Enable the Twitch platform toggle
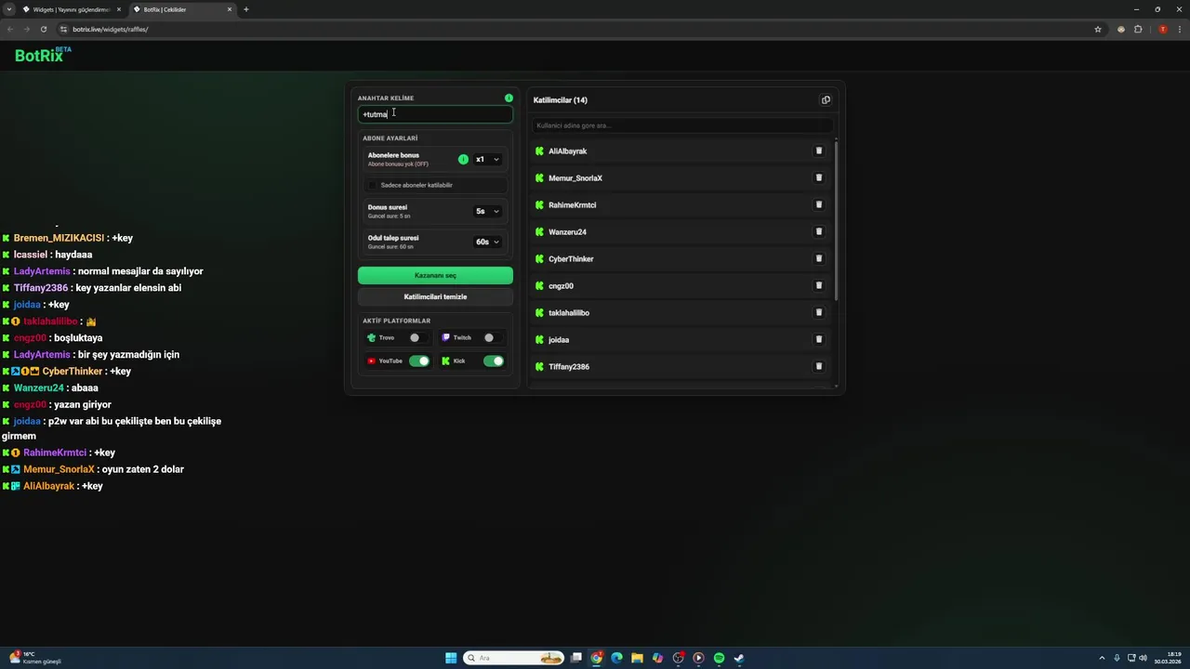Screen dimensions: 1190x669 point(494,337)
